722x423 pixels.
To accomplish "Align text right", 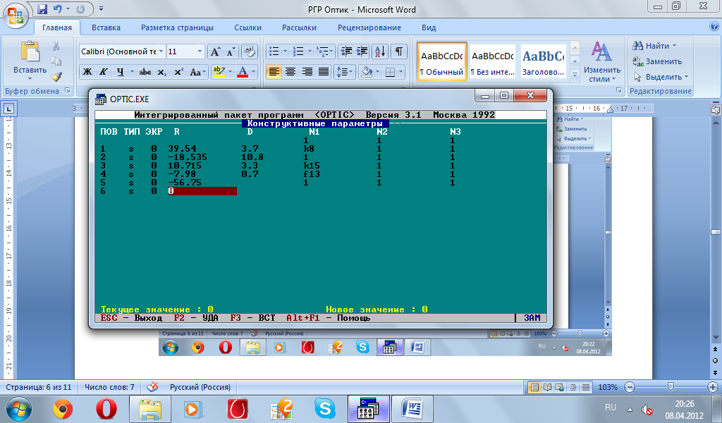I will [307, 72].
